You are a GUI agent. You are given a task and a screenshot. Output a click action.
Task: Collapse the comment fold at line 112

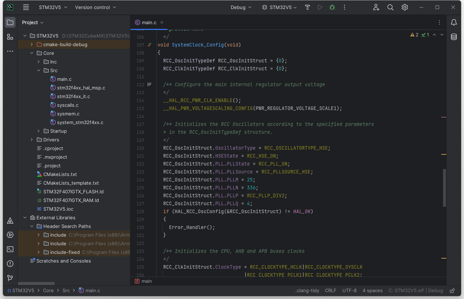click(149, 84)
